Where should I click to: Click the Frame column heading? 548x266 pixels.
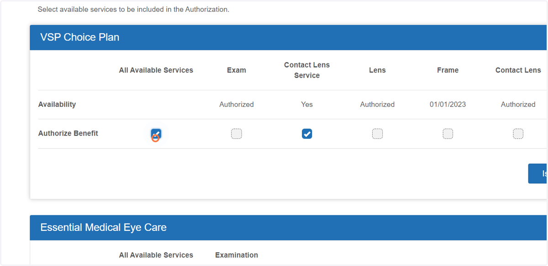448,70
